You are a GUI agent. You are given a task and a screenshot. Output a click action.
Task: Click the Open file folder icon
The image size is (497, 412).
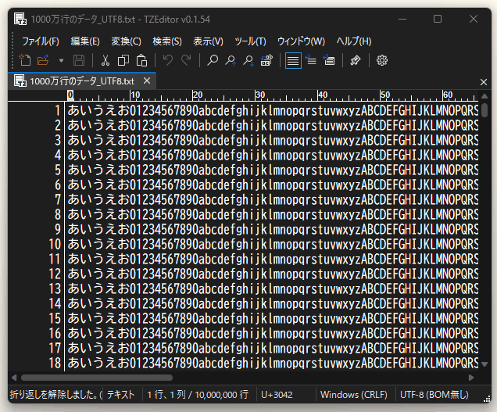point(43,60)
